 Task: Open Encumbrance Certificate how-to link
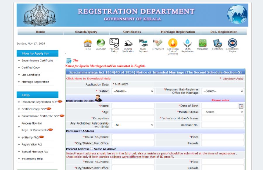point(37,61)
